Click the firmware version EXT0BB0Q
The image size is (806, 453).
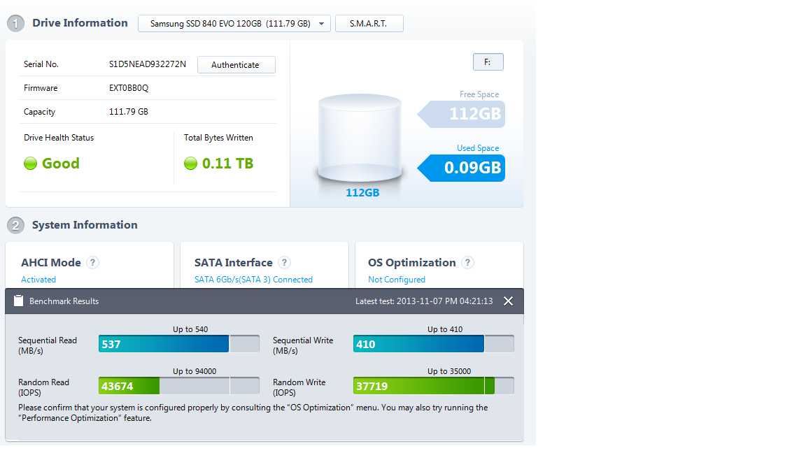coord(129,88)
